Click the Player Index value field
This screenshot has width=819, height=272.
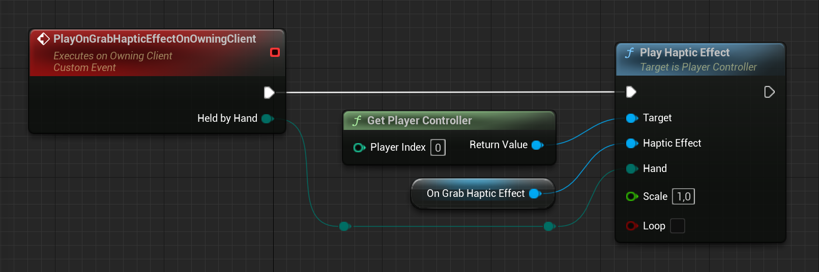pos(438,148)
